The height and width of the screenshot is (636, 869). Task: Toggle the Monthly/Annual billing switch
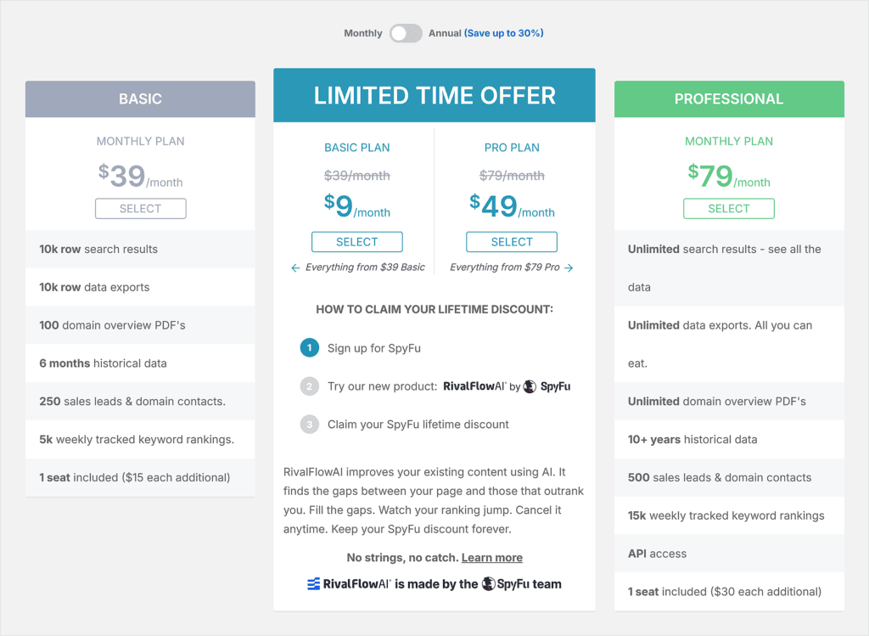[406, 33]
